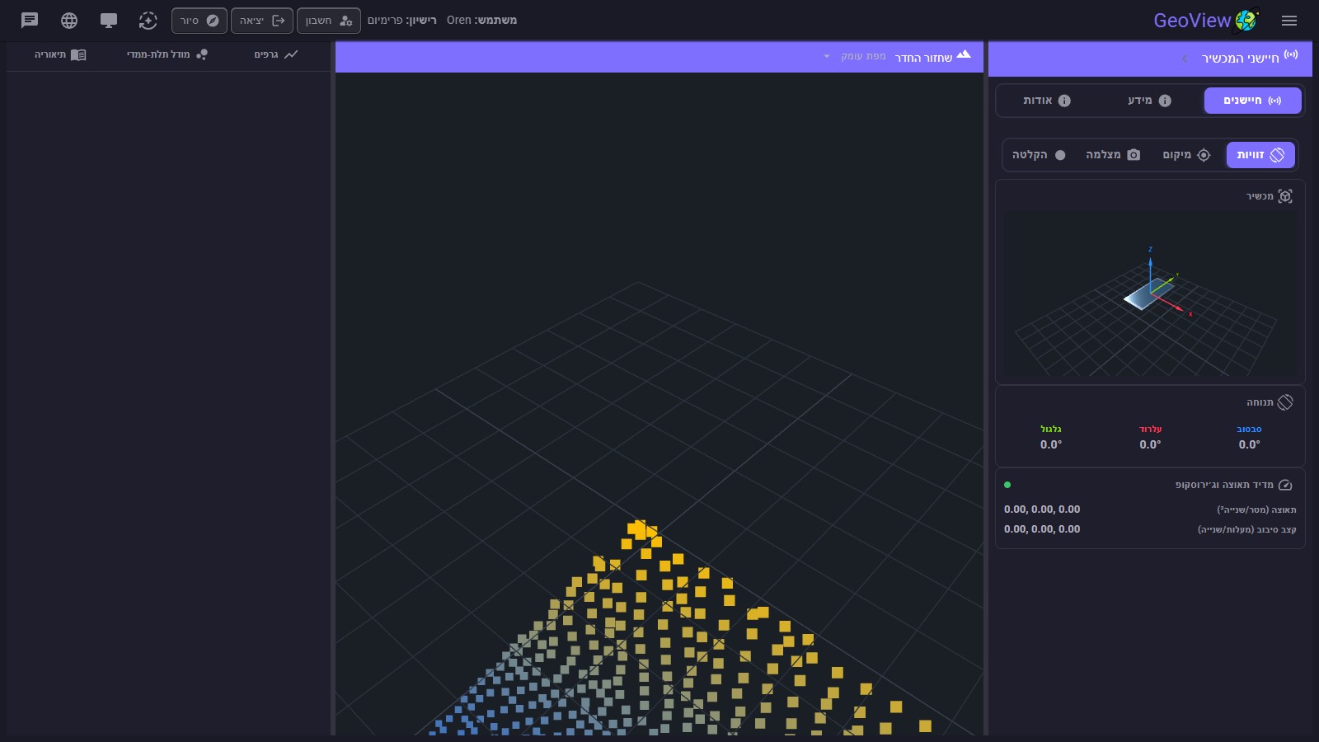The height and width of the screenshot is (742, 1319).
Task: Click the green accelerometer status dot
Action: [x=1007, y=485]
